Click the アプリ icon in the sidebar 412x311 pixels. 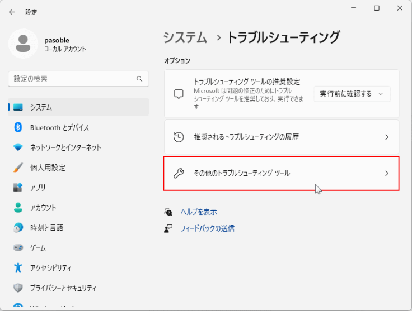pos(18,188)
